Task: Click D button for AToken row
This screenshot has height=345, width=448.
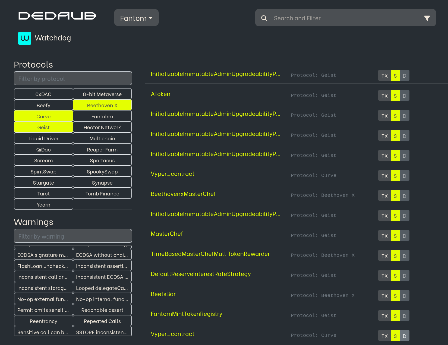Action: coord(405,96)
